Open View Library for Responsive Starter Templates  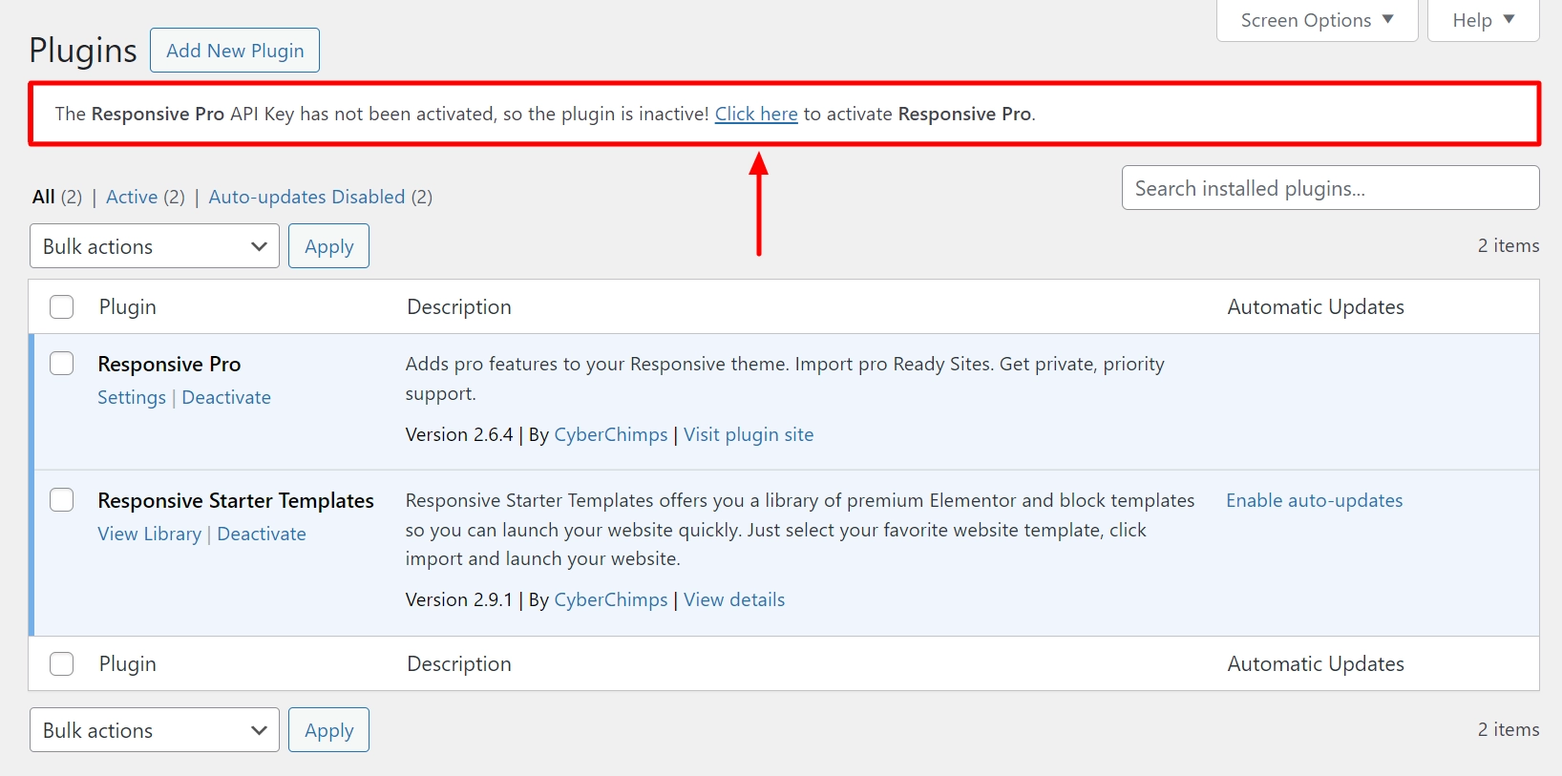[x=149, y=534]
